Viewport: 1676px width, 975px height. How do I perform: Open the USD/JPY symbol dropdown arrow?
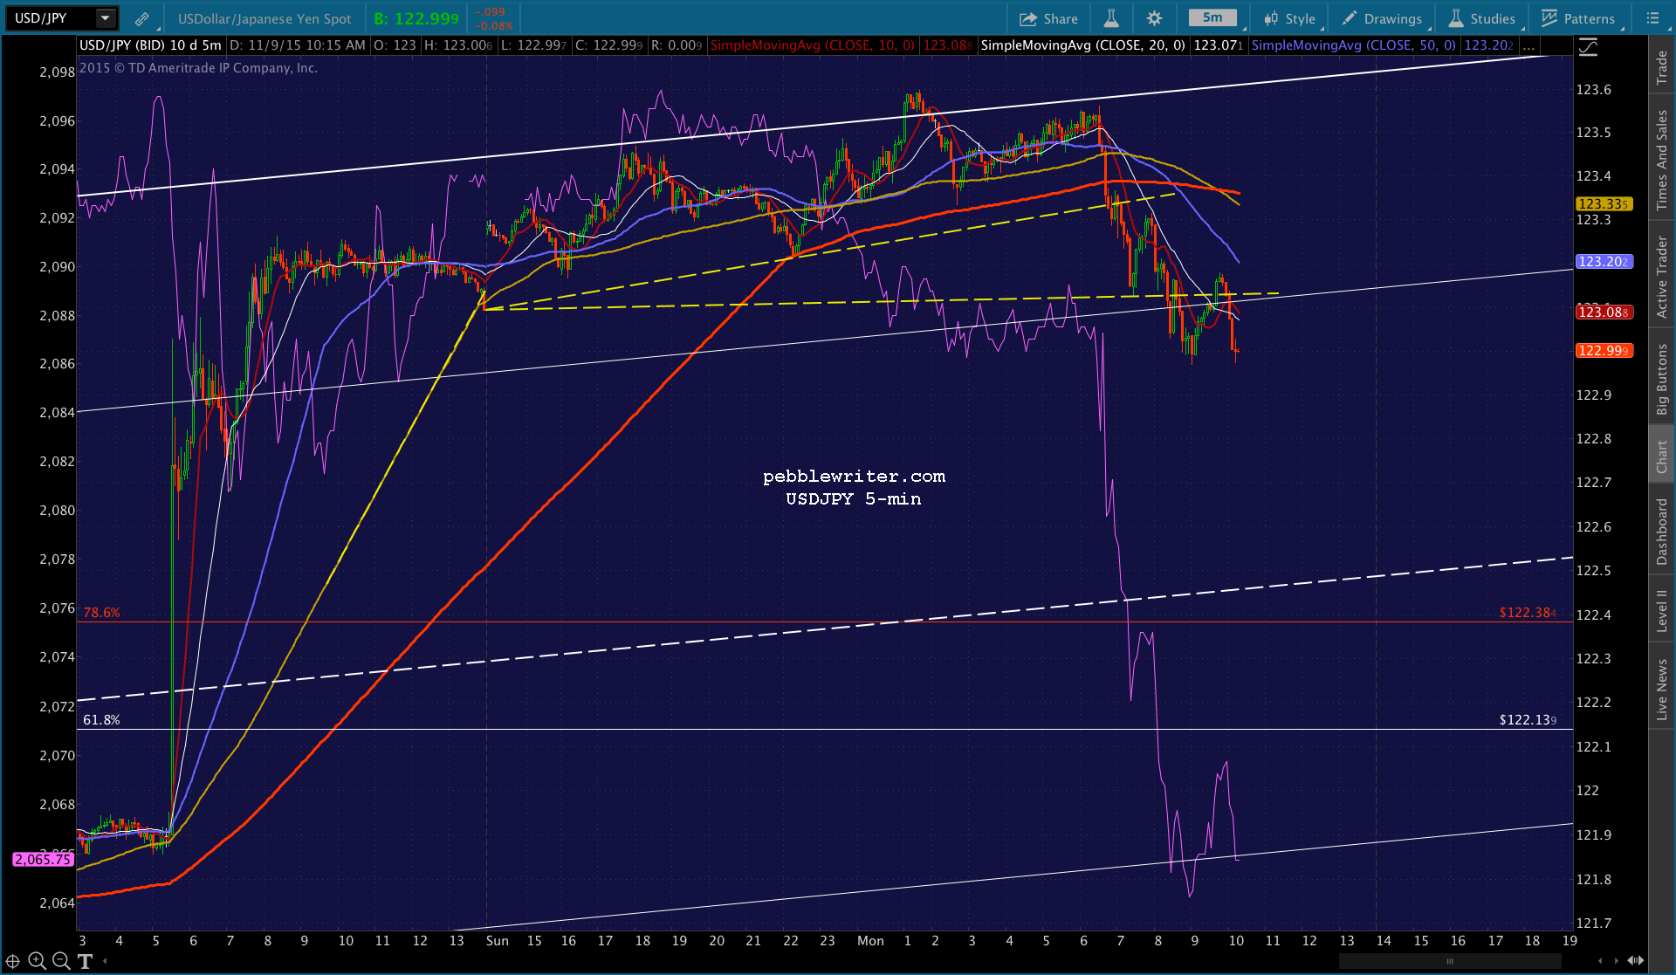[105, 18]
